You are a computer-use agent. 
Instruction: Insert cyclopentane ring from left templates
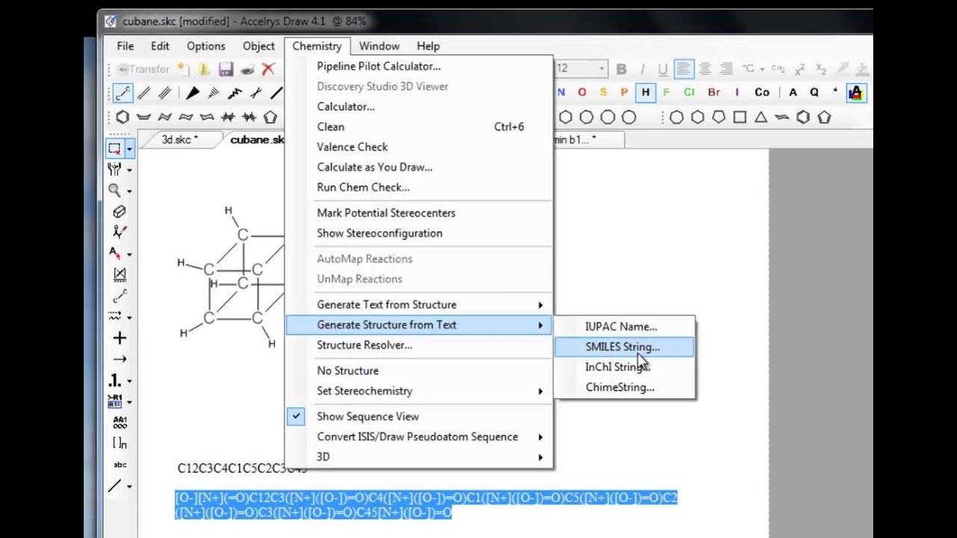(x=271, y=117)
